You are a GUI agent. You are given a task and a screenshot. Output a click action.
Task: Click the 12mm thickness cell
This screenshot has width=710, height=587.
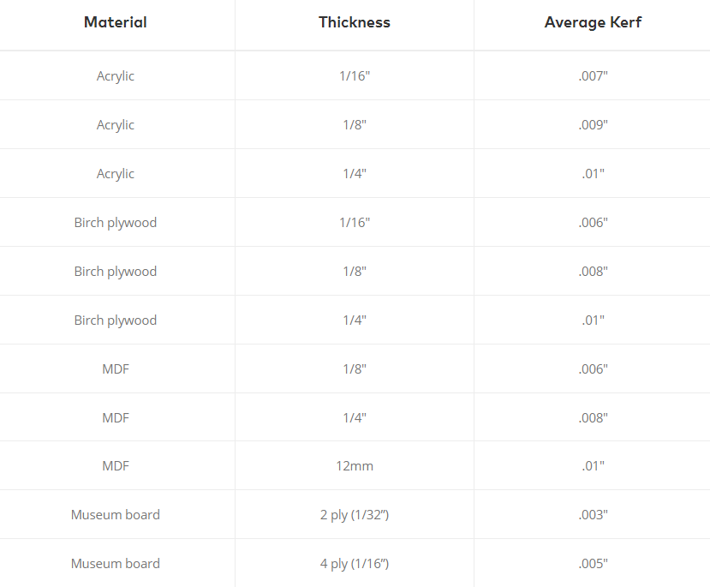point(355,466)
